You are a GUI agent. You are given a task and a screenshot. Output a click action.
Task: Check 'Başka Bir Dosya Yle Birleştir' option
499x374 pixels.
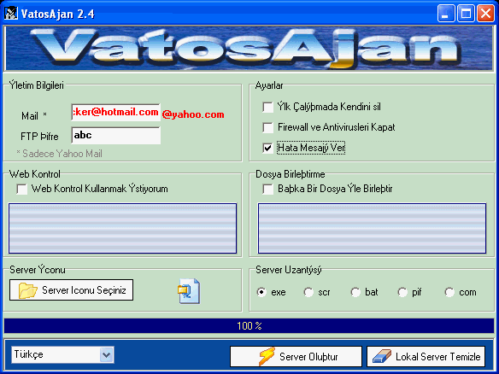267,189
